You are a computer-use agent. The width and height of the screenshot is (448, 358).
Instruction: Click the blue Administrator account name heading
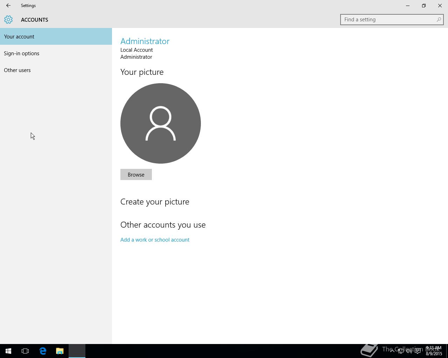tap(145, 41)
